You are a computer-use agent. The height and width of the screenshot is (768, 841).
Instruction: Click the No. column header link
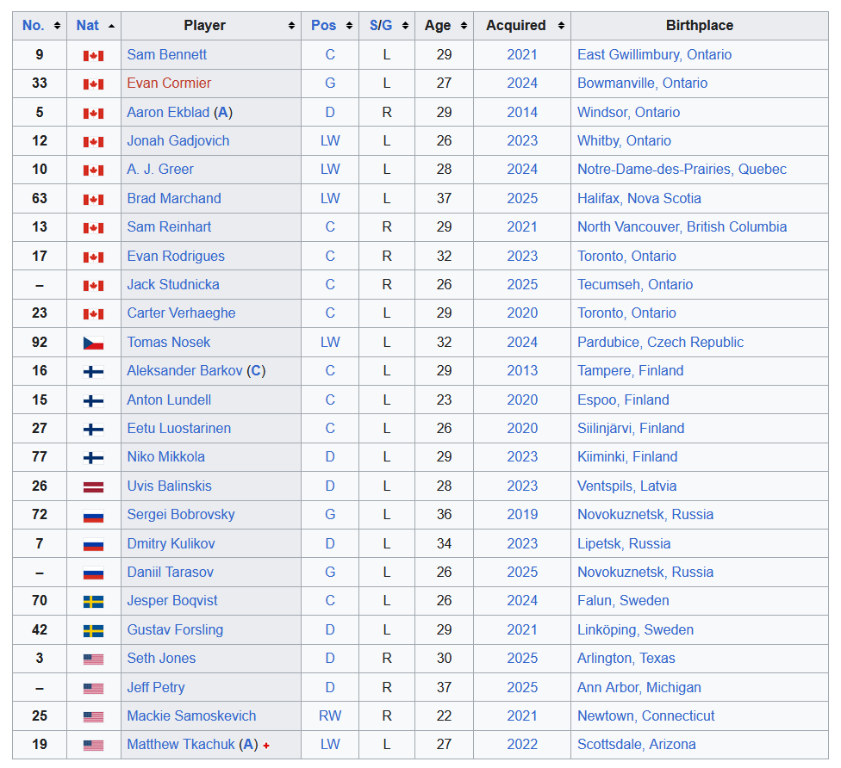pos(34,25)
